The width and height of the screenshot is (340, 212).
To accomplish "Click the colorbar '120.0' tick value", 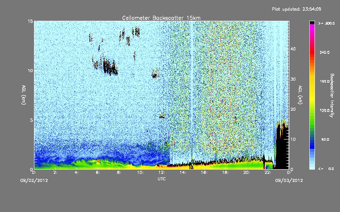I will pyautogui.click(x=324, y=110).
